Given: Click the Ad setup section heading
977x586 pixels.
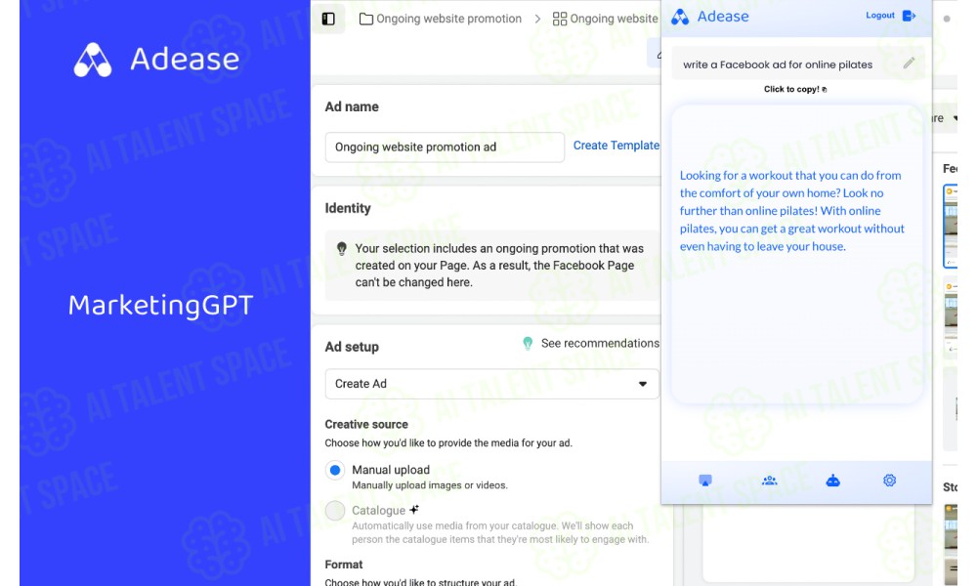Looking at the screenshot, I should point(352,347).
